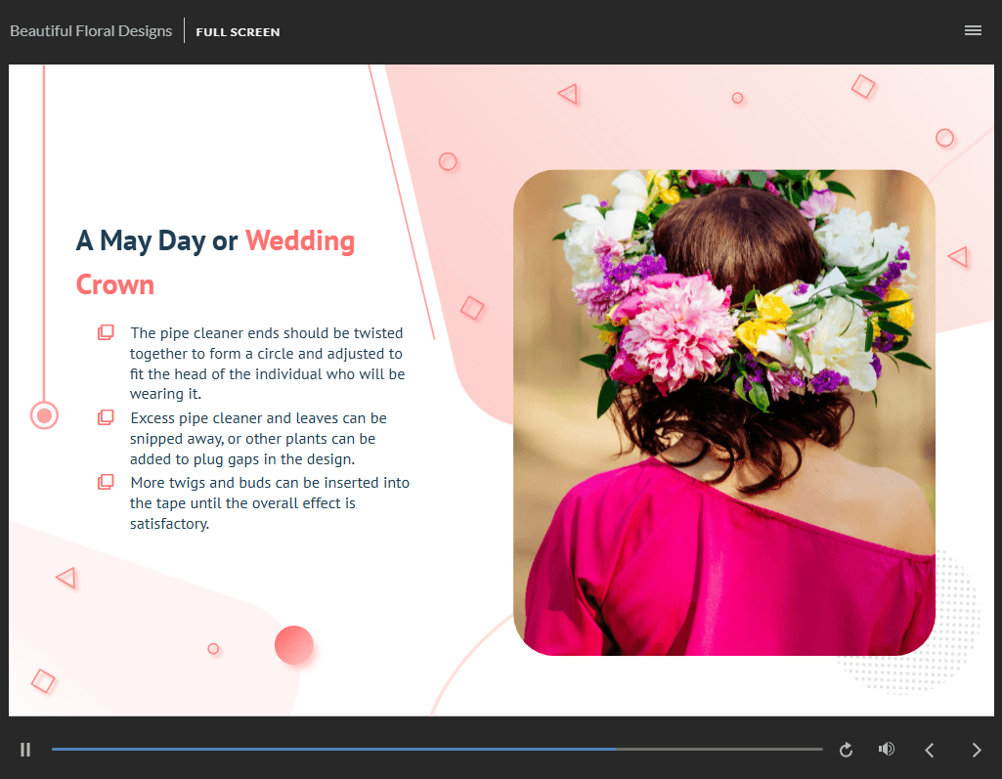Click the replay slide icon
This screenshot has width=1002, height=779.
tap(847, 750)
